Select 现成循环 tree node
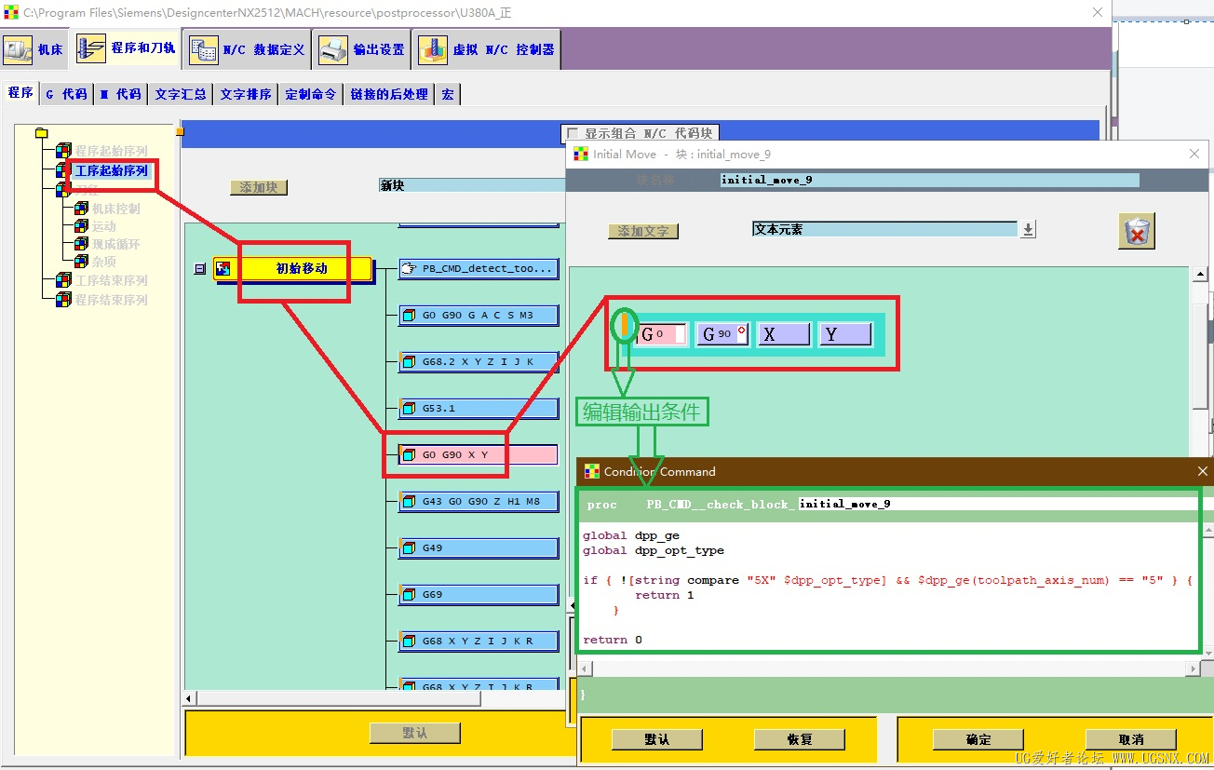The image size is (1214, 770). 116,244
